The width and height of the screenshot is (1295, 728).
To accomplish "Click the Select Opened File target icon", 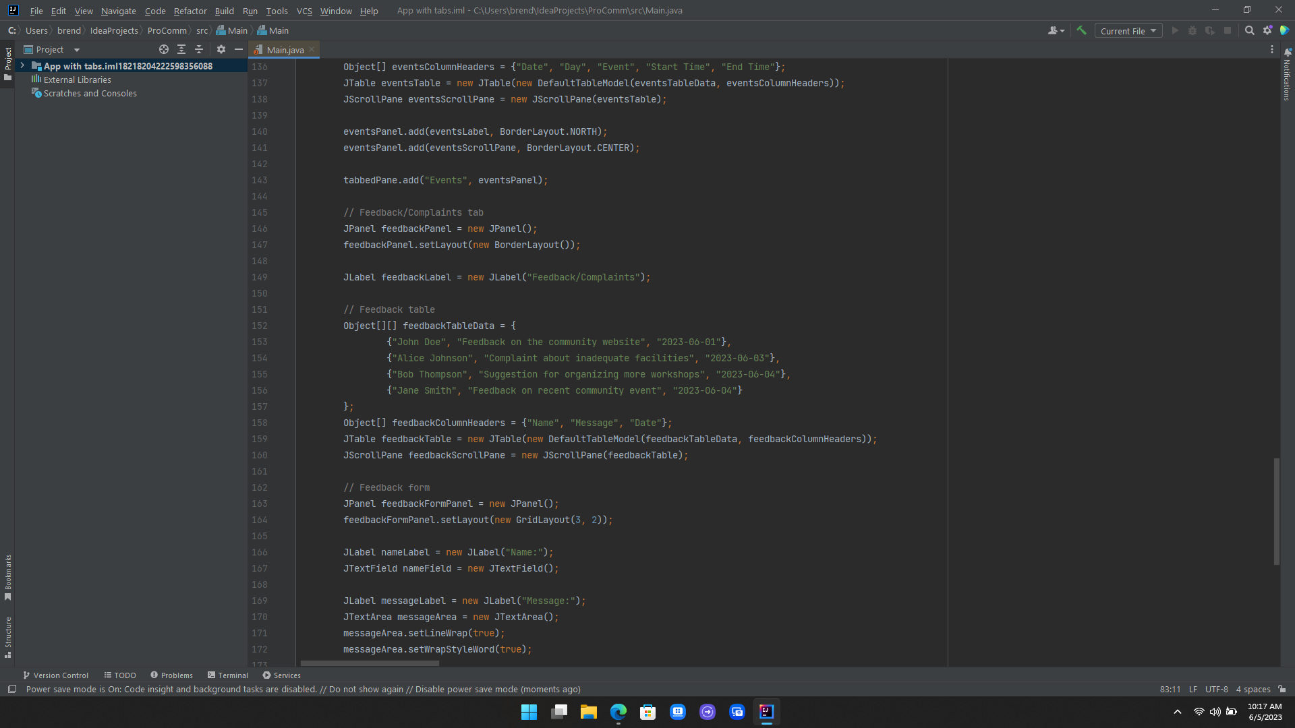I will coord(163,49).
